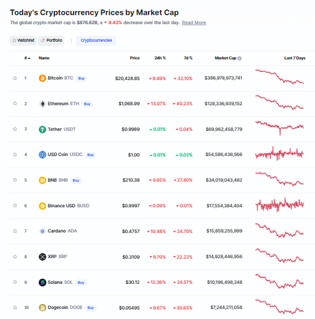
Task: Switch to the Portfolio tab
Action: [51, 40]
